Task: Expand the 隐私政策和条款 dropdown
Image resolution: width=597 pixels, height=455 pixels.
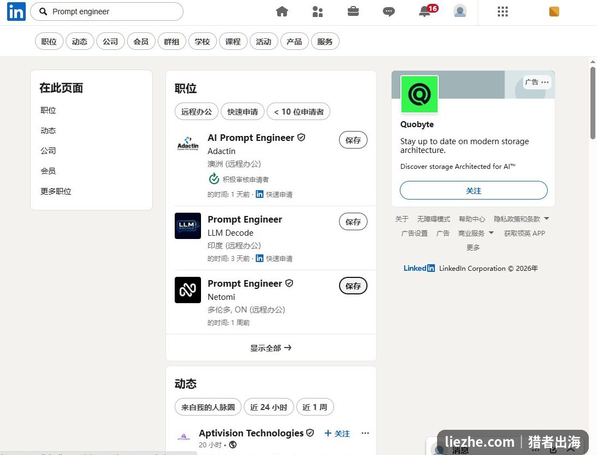Action: coord(521,219)
